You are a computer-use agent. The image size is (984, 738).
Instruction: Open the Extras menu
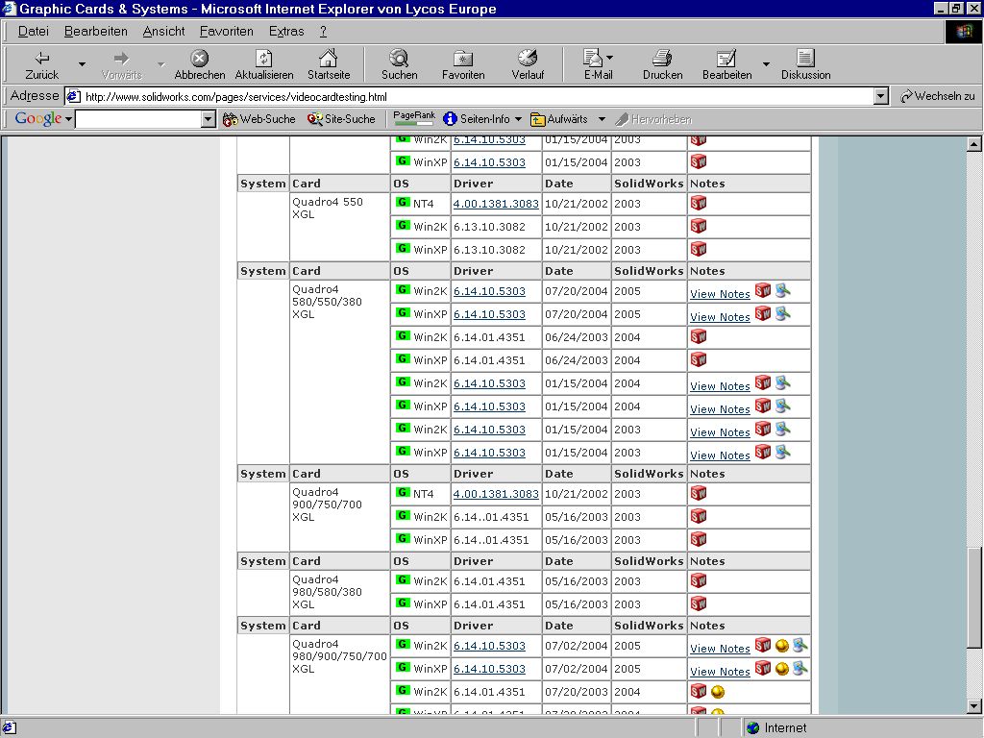coord(286,32)
